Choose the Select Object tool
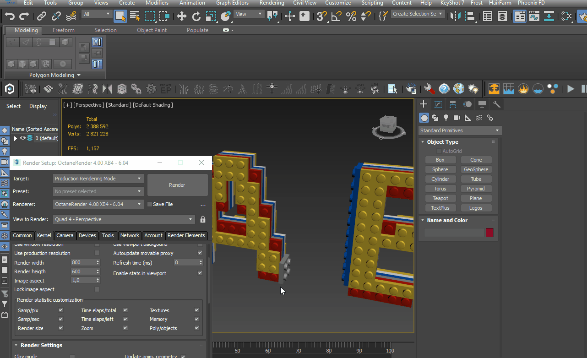 [x=120, y=16]
